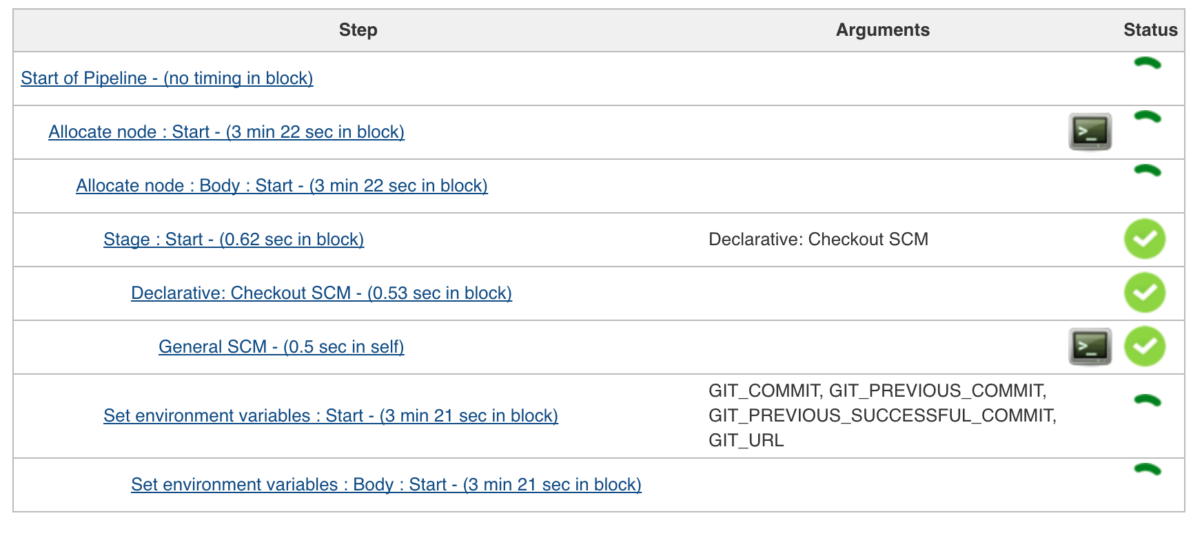Click status icon of Set environment variables Start
Viewport: 1202px width, 540px height.
(1148, 401)
